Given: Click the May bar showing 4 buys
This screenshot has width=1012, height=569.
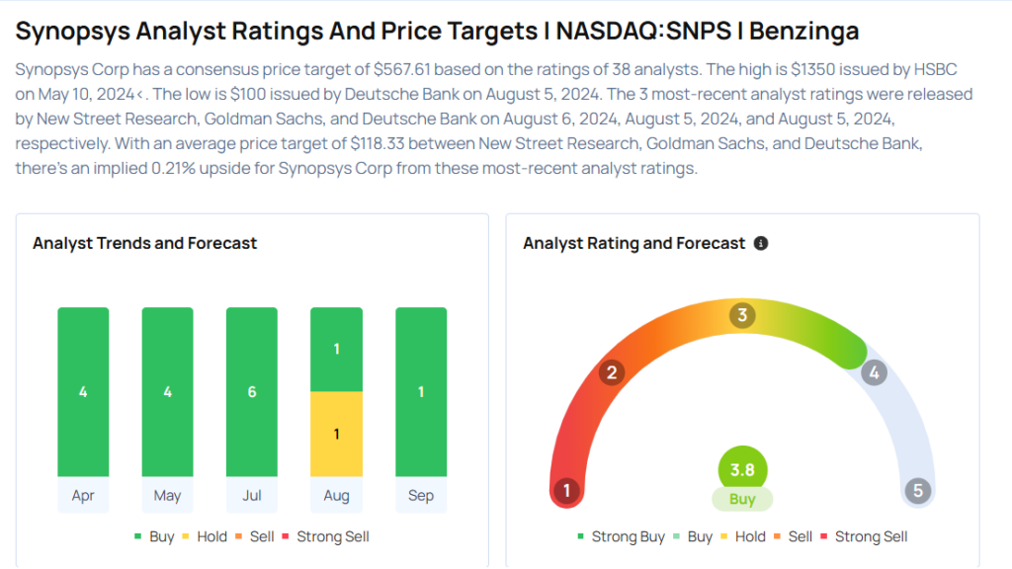Looking at the screenshot, I should tap(167, 391).
